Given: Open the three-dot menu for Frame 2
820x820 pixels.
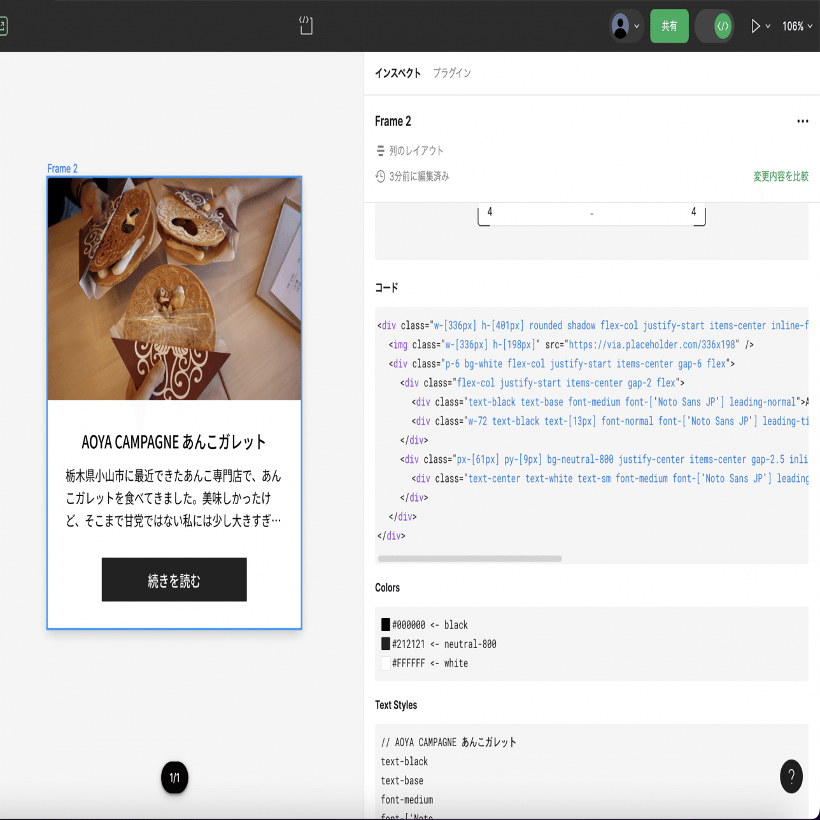Looking at the screenshot, I should (x=802, y=121).
